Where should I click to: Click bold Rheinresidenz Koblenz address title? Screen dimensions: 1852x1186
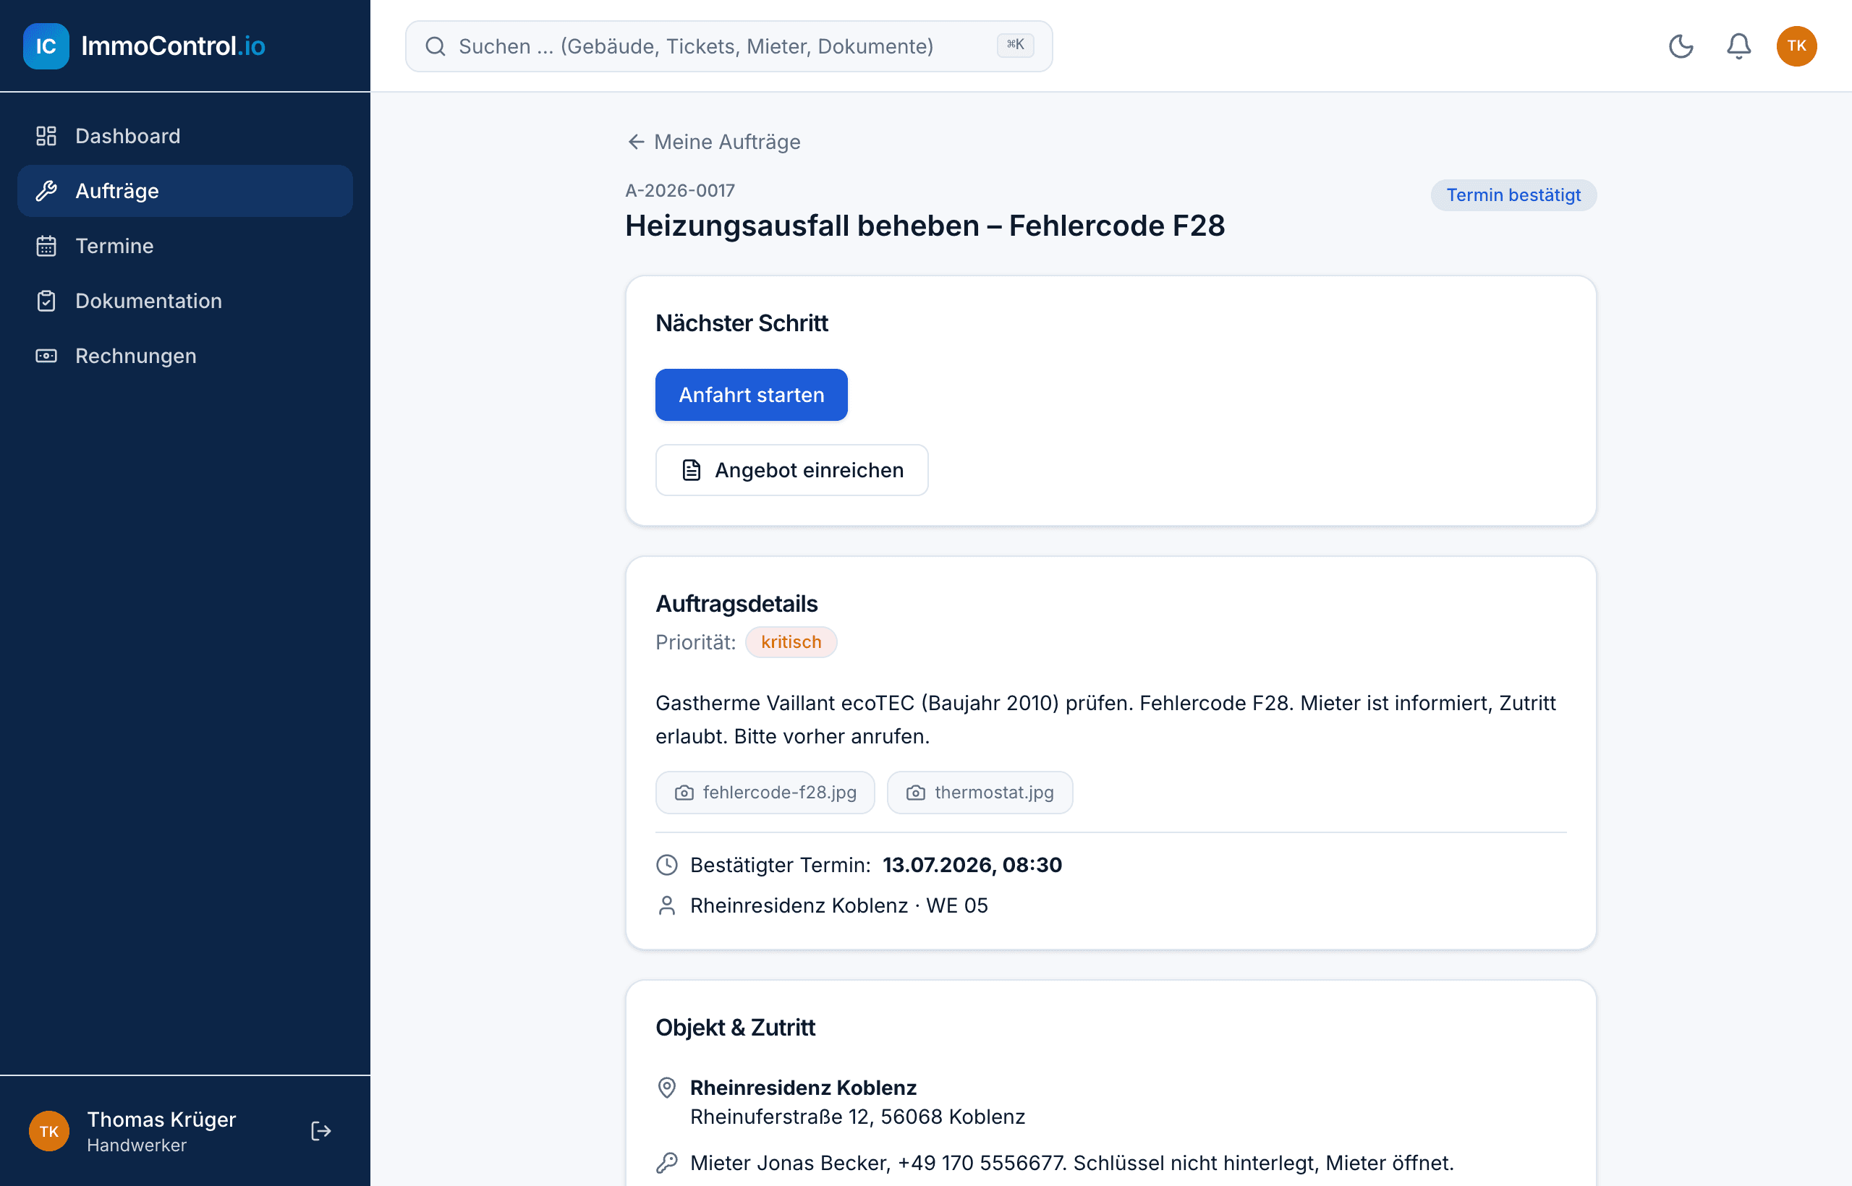tap(803, 1088)
